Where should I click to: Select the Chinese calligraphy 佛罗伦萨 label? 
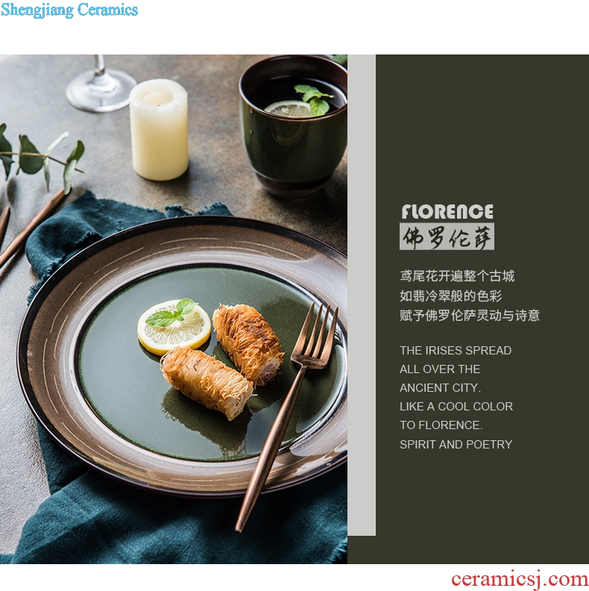coord(447,237)
